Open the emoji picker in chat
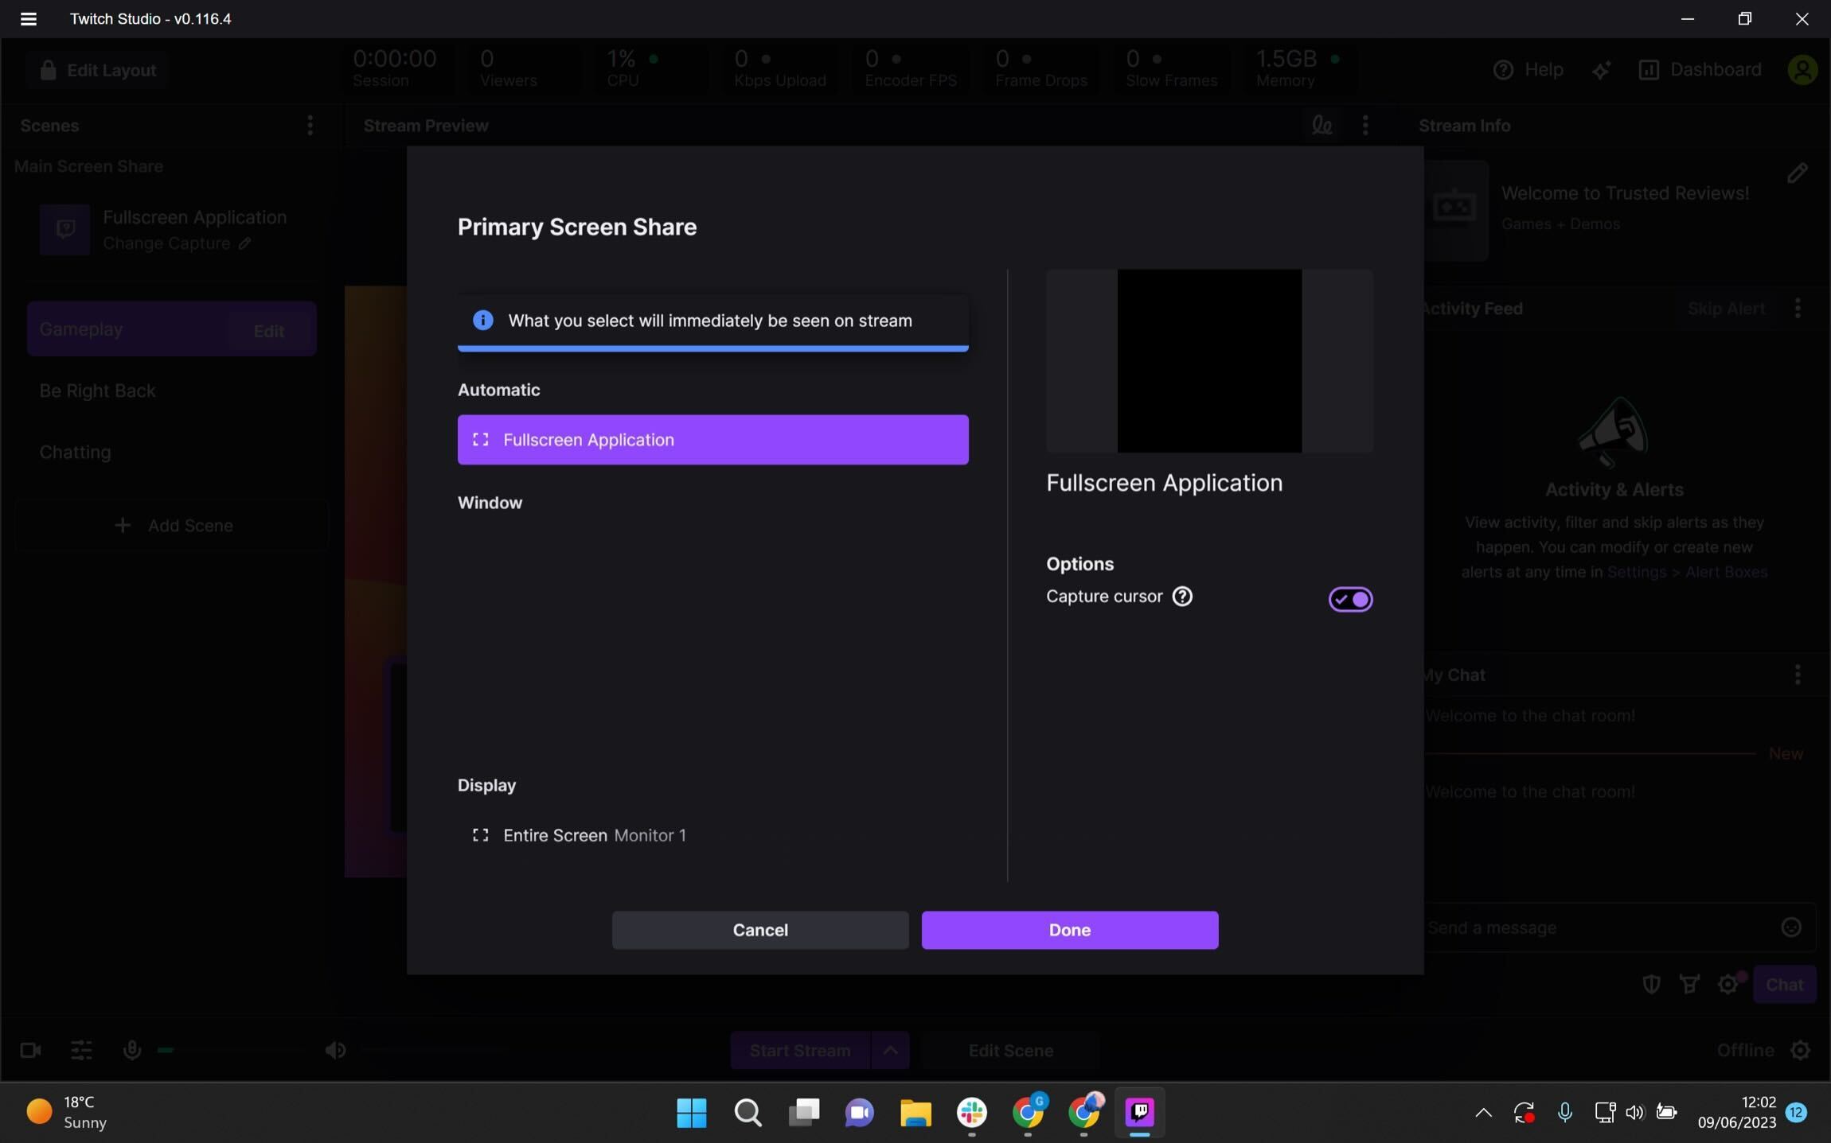This screenshot has width=1831, height=1143. click(1790, 927)
